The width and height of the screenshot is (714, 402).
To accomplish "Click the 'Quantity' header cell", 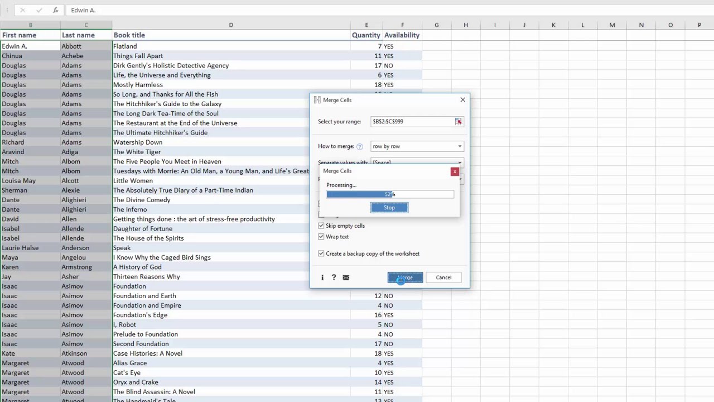I will coord(366,35).
